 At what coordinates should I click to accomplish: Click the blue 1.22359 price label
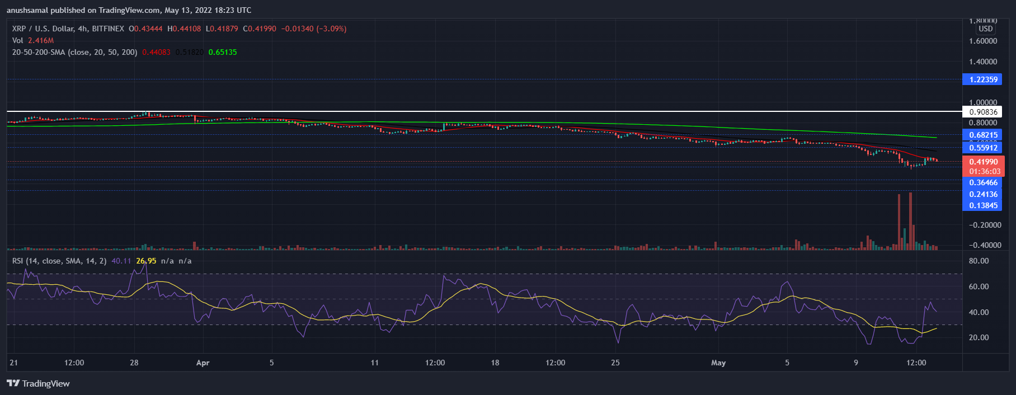pos(983,79)
